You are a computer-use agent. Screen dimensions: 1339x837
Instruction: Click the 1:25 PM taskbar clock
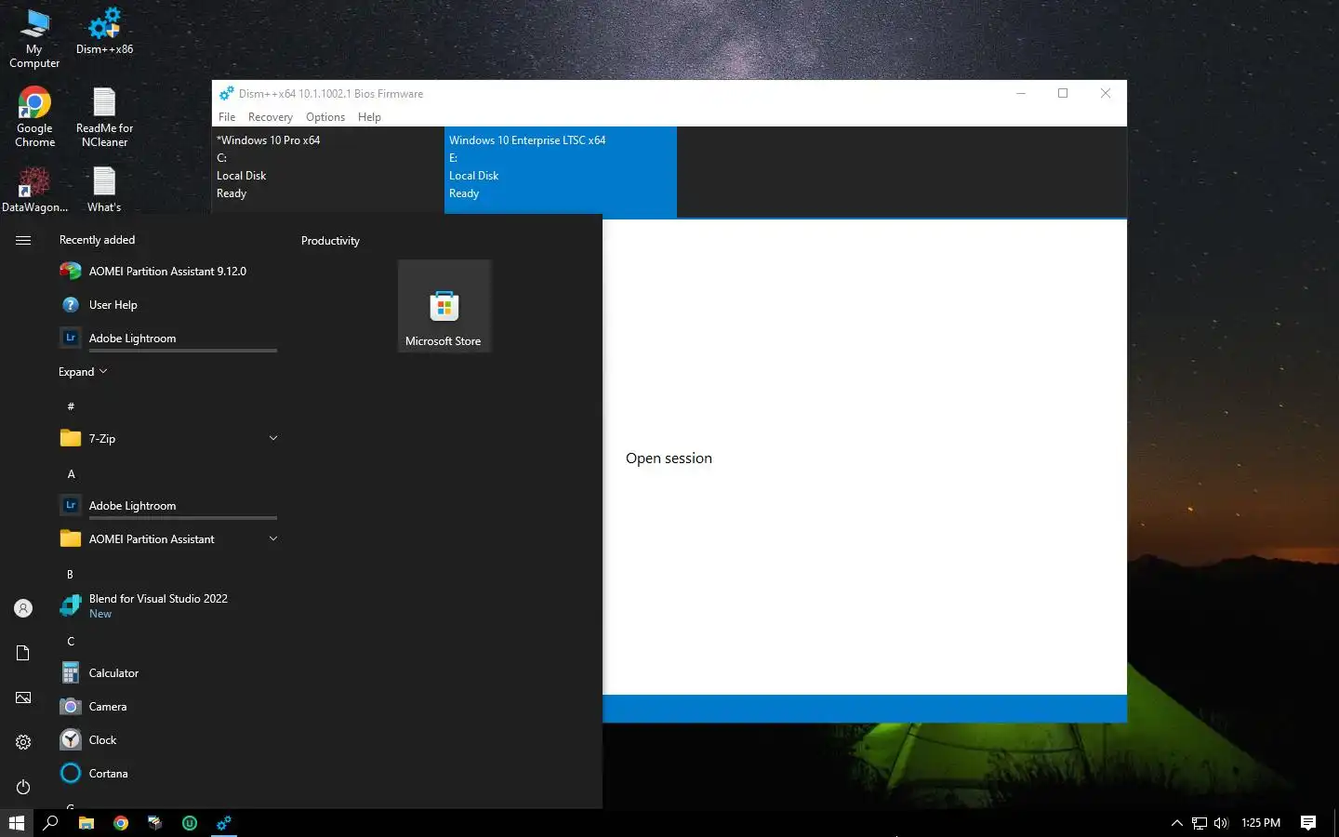pos(1261,823)
